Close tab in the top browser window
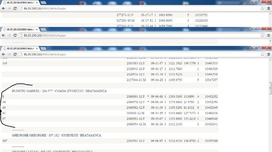Viewport: 272px width, 152px height. [x=37, y=3]
